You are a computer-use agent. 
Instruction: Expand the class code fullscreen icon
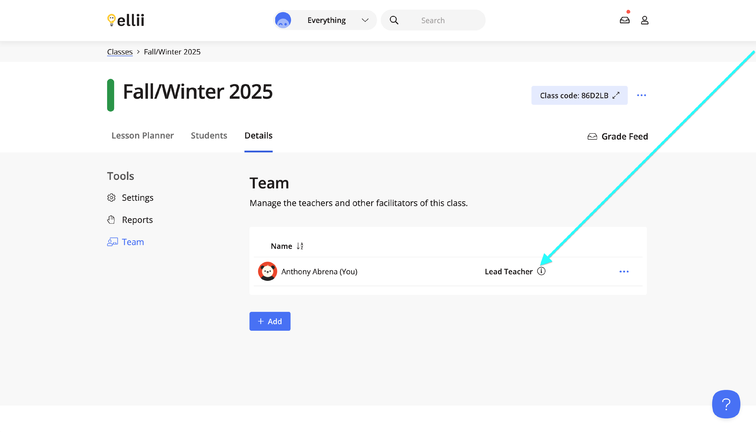point(616,95)
